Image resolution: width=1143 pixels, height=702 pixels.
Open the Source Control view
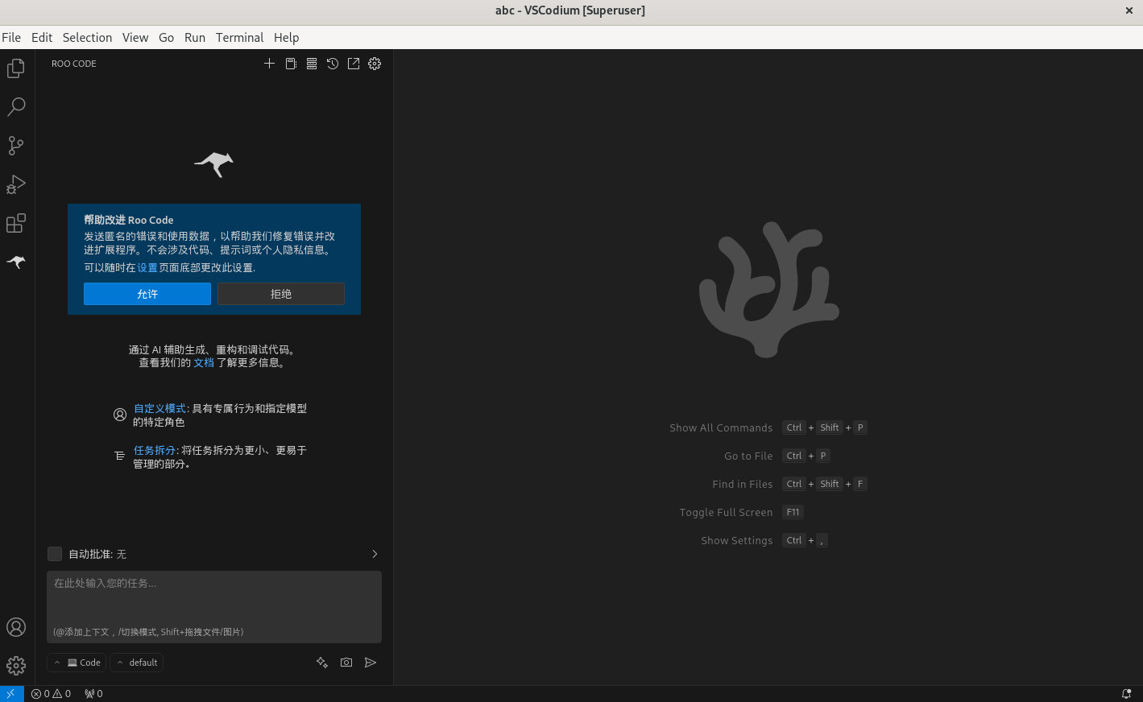(16, 146)
